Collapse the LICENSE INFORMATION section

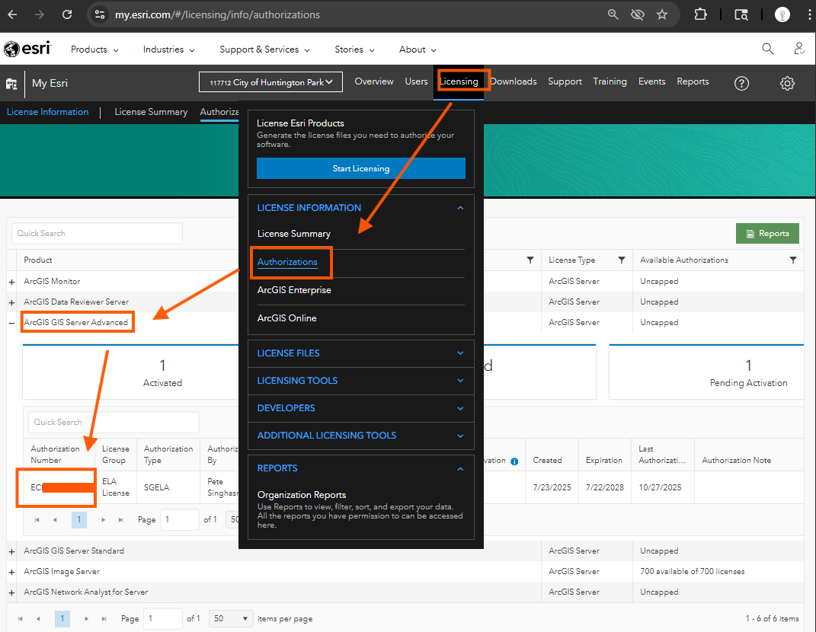click(460, 208)
